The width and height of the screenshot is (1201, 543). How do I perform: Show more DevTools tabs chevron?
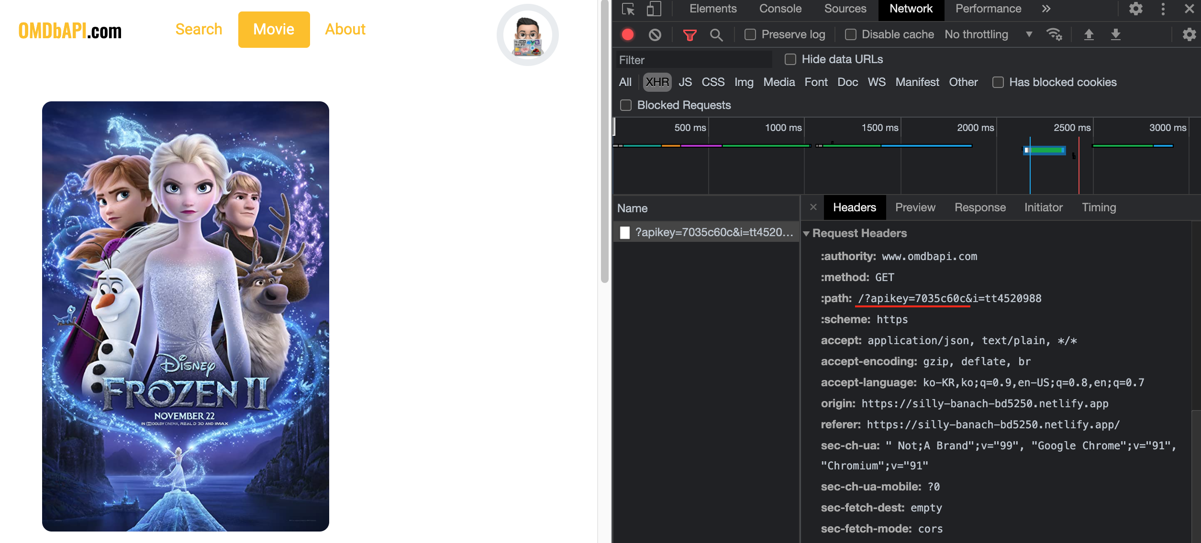click(1046, 9)
